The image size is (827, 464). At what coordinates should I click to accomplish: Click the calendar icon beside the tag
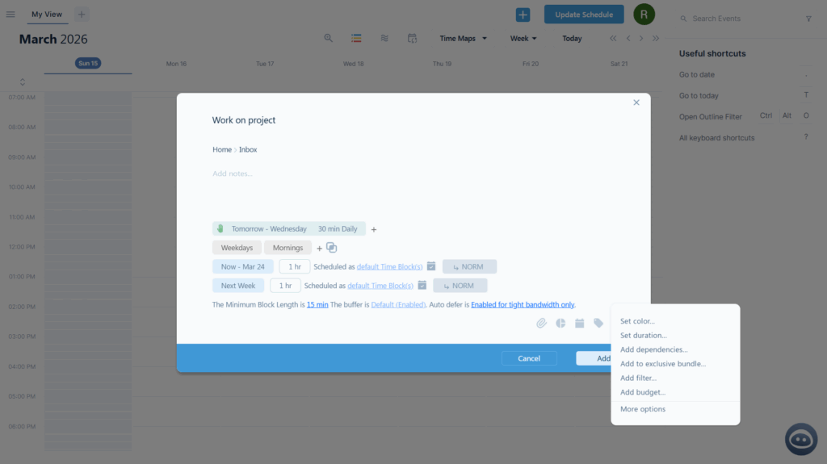[579, 324]
